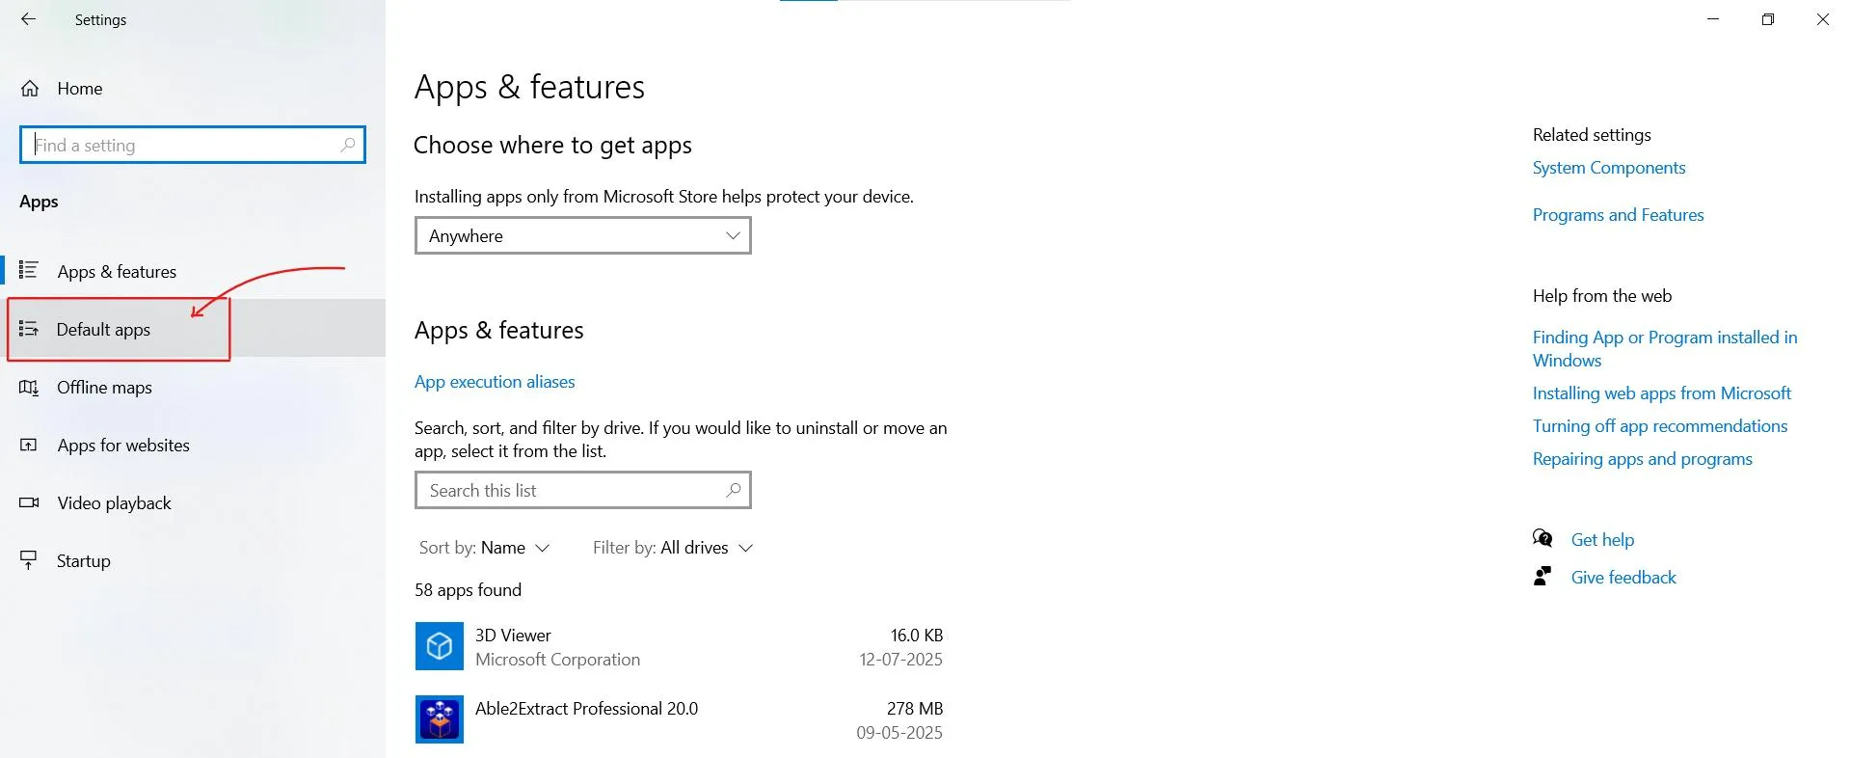Click the Default apps sidebar icon
The width and height of the screenshot is (1851, 758).
point(29,329)
